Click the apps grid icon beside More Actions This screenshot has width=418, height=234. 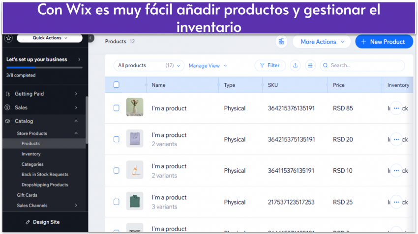coord(281,42)
